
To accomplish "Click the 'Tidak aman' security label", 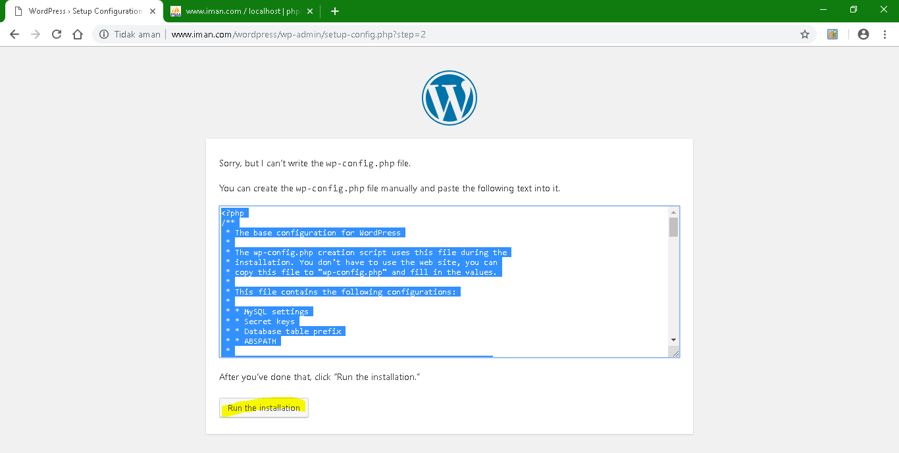I will (x=137, y=34).
